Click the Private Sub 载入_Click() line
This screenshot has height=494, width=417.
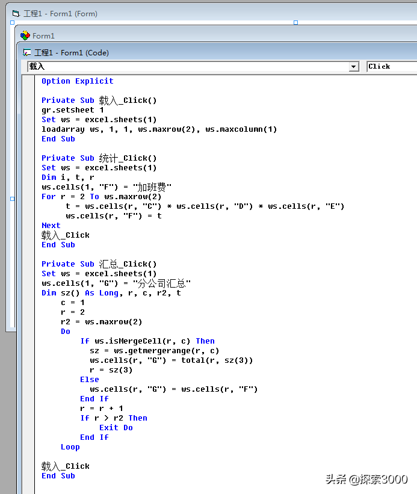[x=99, y=100]
